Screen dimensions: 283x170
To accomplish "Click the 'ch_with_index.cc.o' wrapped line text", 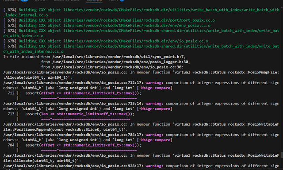I will (23, 36).
